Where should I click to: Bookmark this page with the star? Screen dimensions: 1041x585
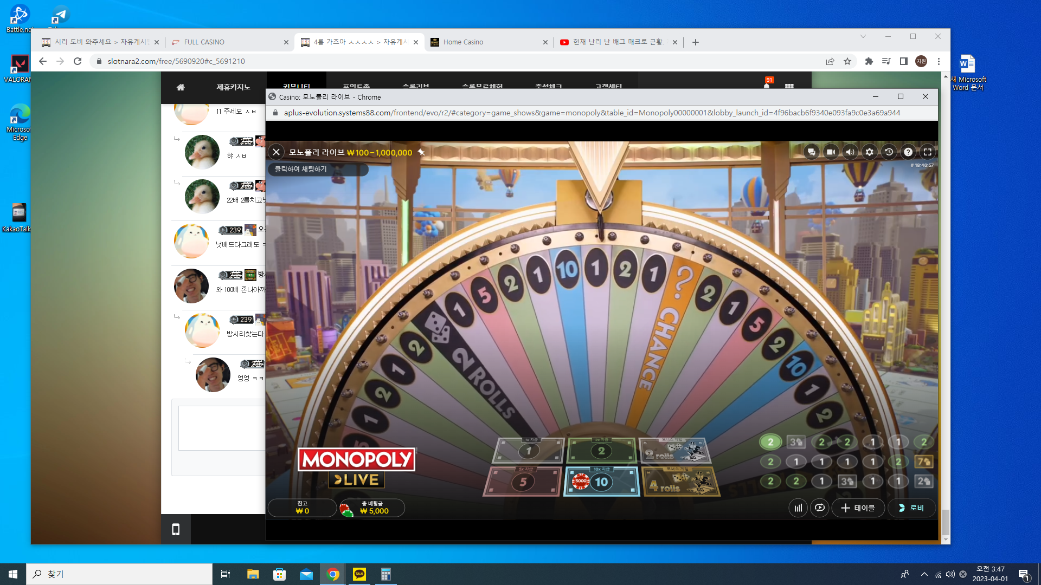[x=847, y=61]
